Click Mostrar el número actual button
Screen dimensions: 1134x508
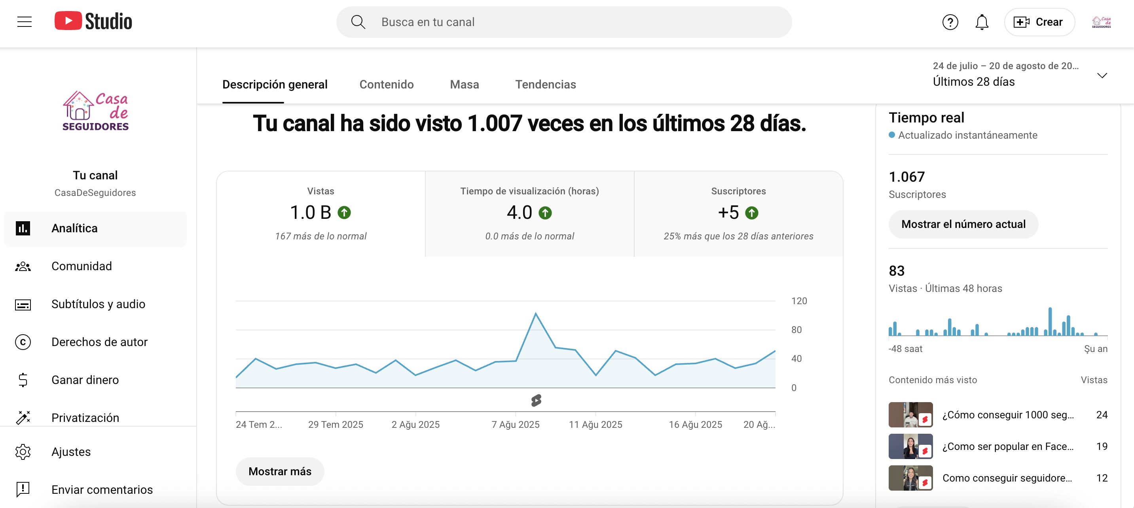tap(963, 224)
